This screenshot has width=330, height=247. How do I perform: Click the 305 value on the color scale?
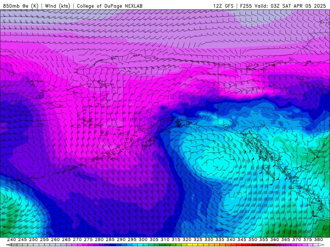click(154, 240)
